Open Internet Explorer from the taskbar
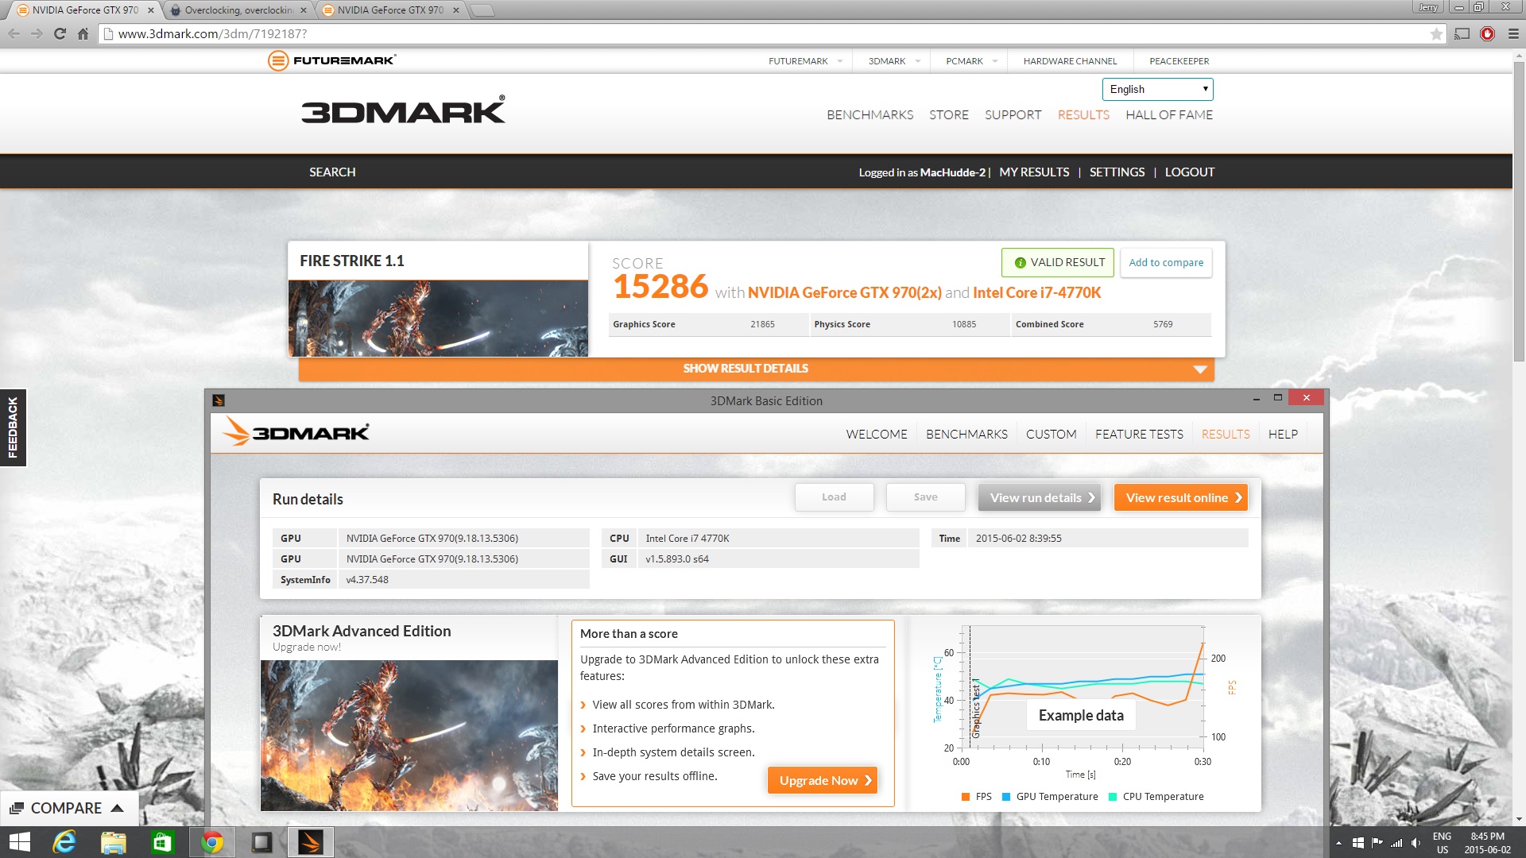The height and width of the screenshot is (858, 1526). coord(64,842)
